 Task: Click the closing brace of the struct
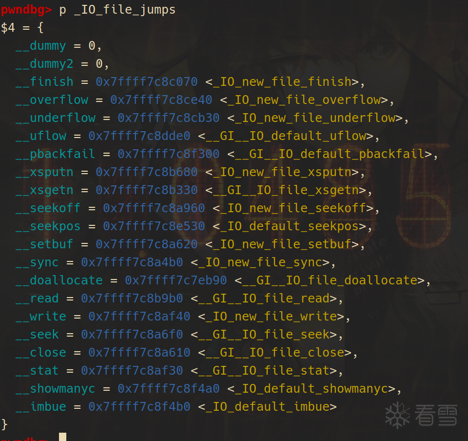click(4, 424)
